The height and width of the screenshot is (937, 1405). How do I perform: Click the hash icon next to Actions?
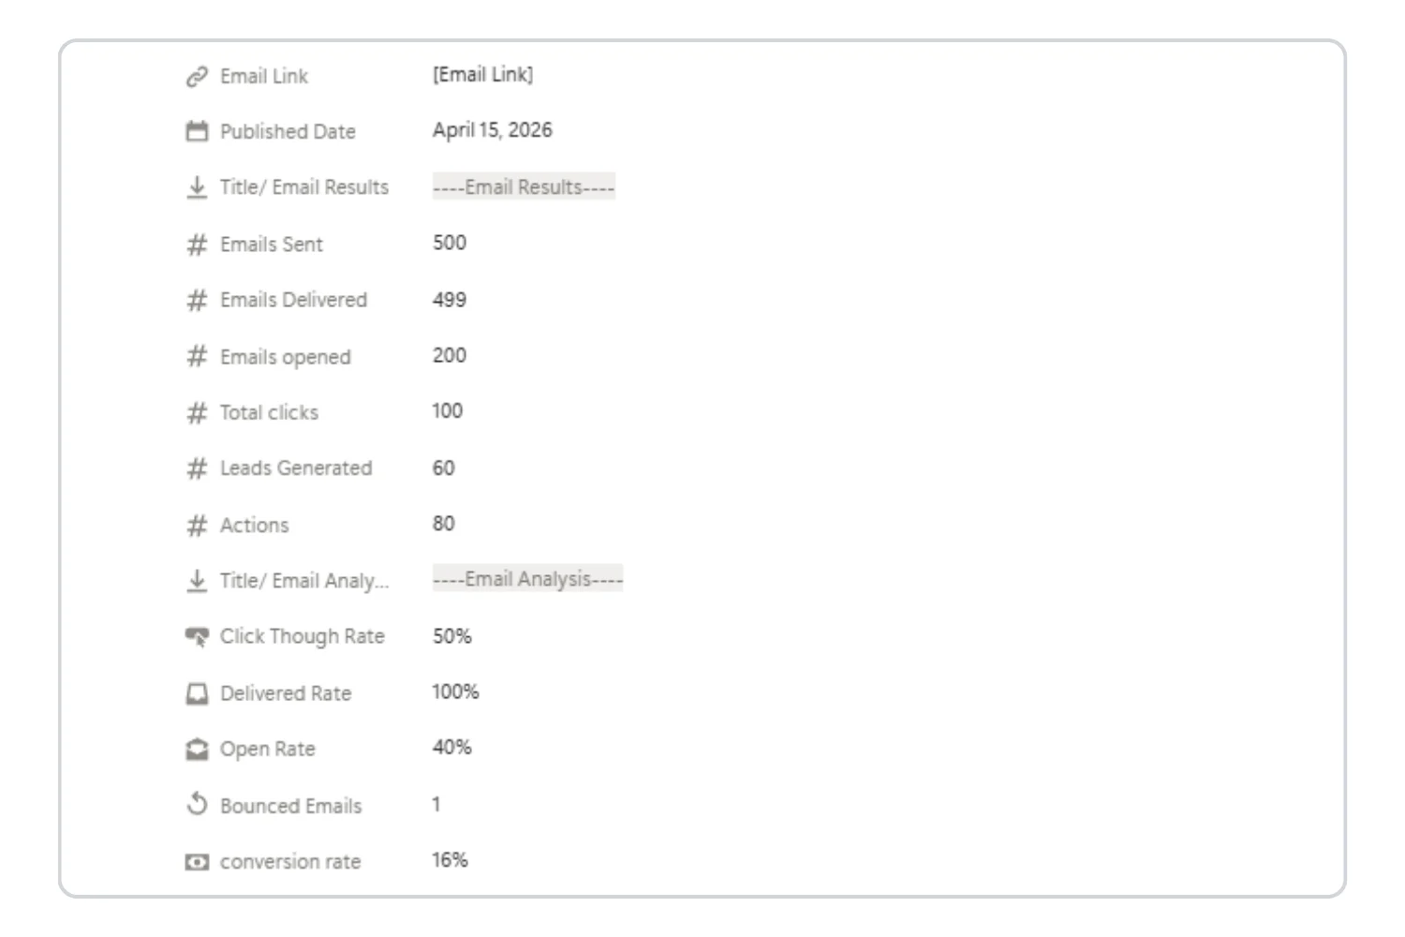[196, 525]
